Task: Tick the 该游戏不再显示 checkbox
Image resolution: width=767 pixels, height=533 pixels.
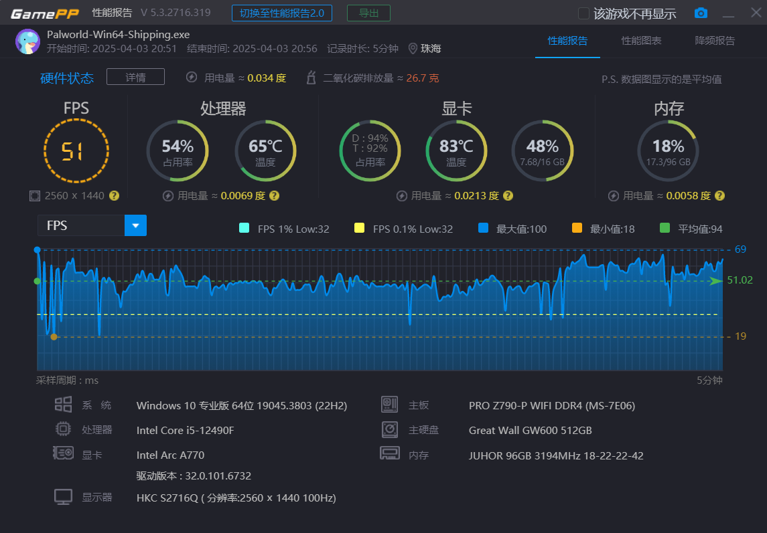Action: pos(583,13)
